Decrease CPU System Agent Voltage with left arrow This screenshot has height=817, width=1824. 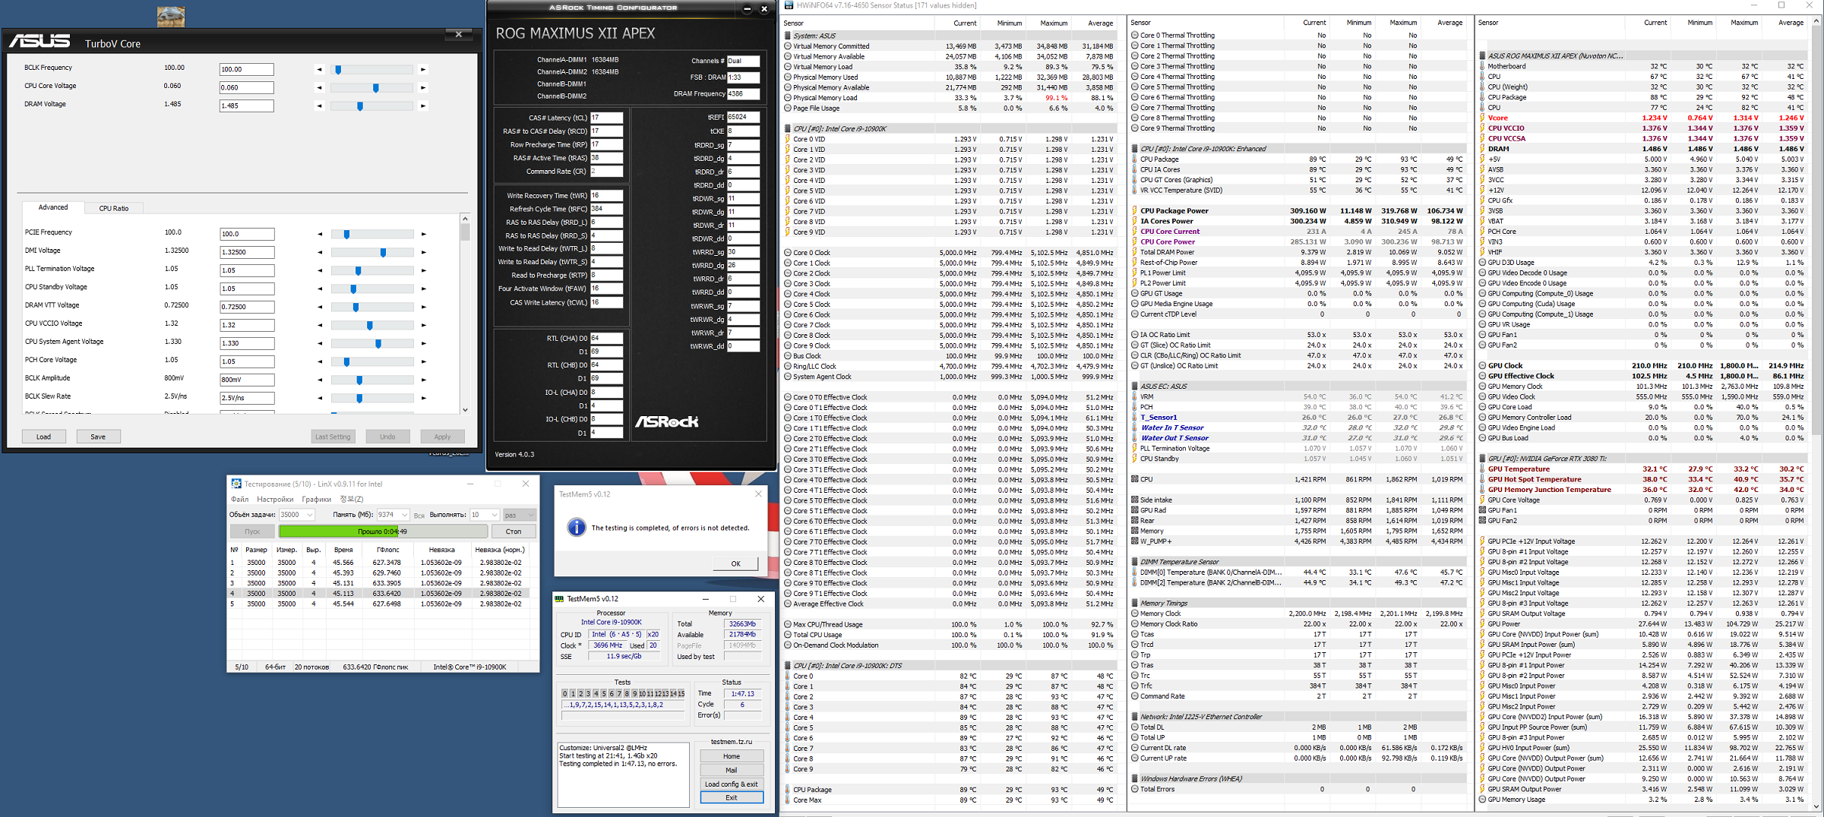tap(320, 343)
